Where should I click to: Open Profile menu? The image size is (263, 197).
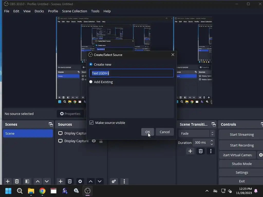pos(53,11)
